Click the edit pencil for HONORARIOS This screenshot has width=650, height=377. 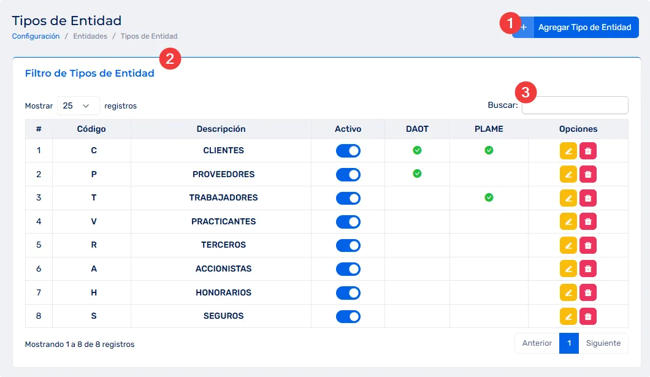tap(568, 292)
